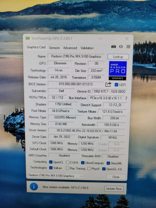Screen dimensions: 156x208
Task: Click the New version available GPU-Z 2.66.0 text
Action: [x=65, y=187]
